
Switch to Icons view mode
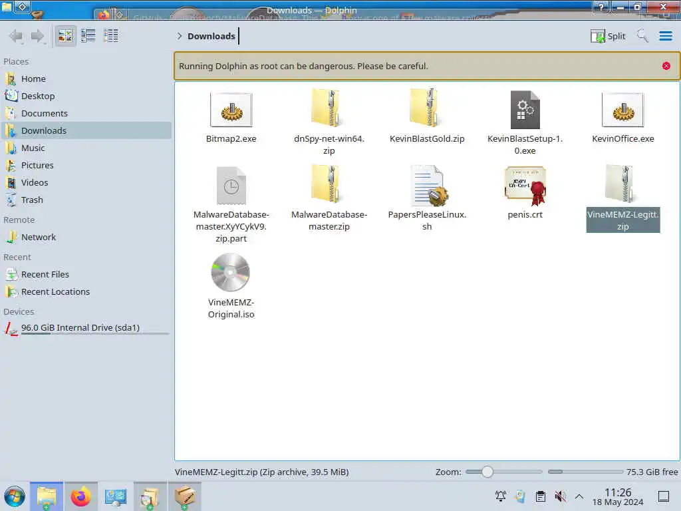[65, 36]
